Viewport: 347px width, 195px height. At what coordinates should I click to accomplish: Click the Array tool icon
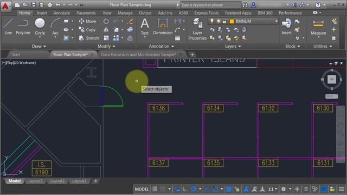(115, 38)
